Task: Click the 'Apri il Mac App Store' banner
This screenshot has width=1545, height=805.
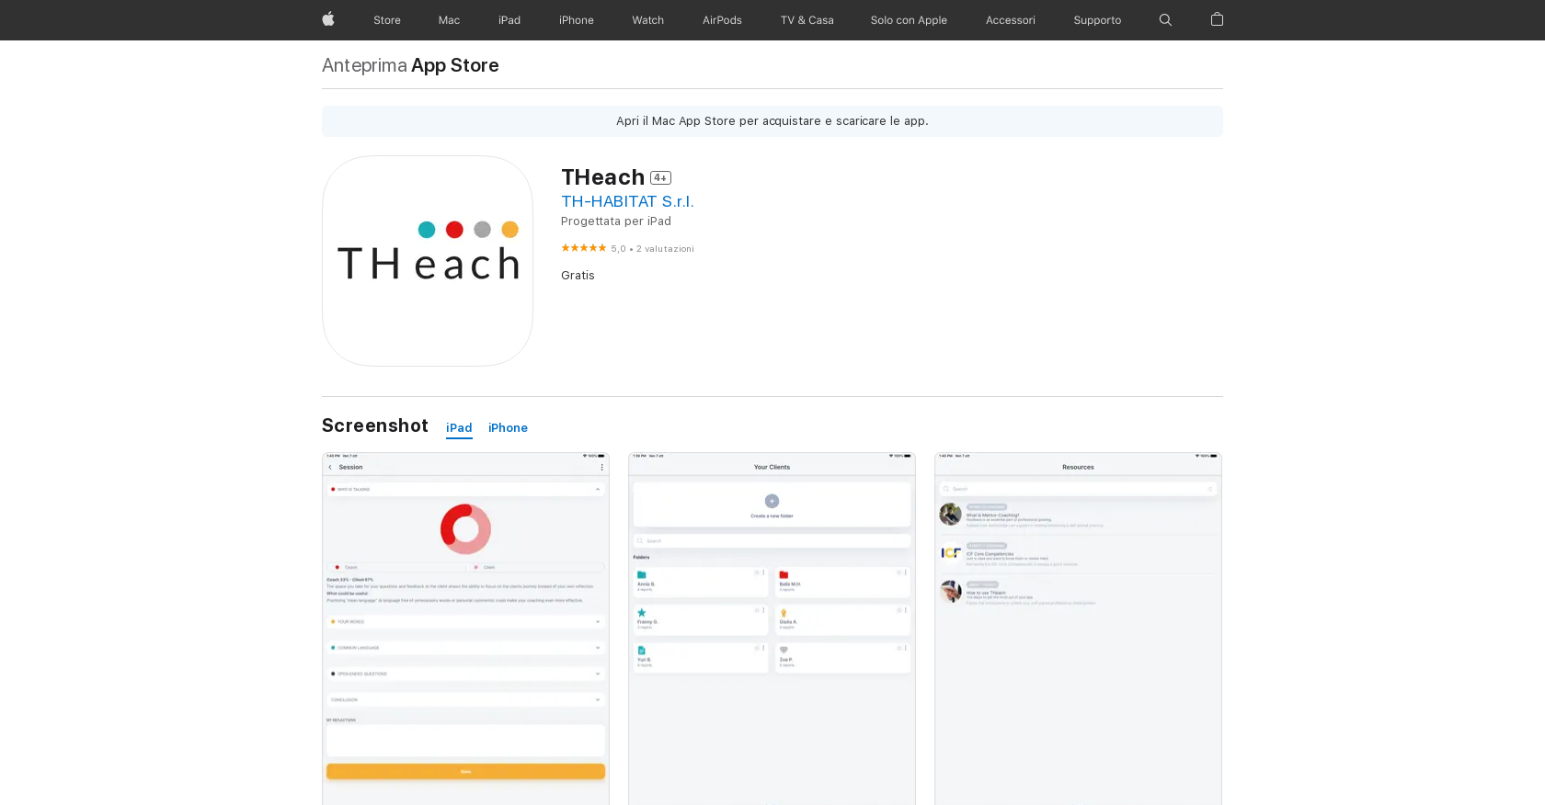Action: (772, 121)
